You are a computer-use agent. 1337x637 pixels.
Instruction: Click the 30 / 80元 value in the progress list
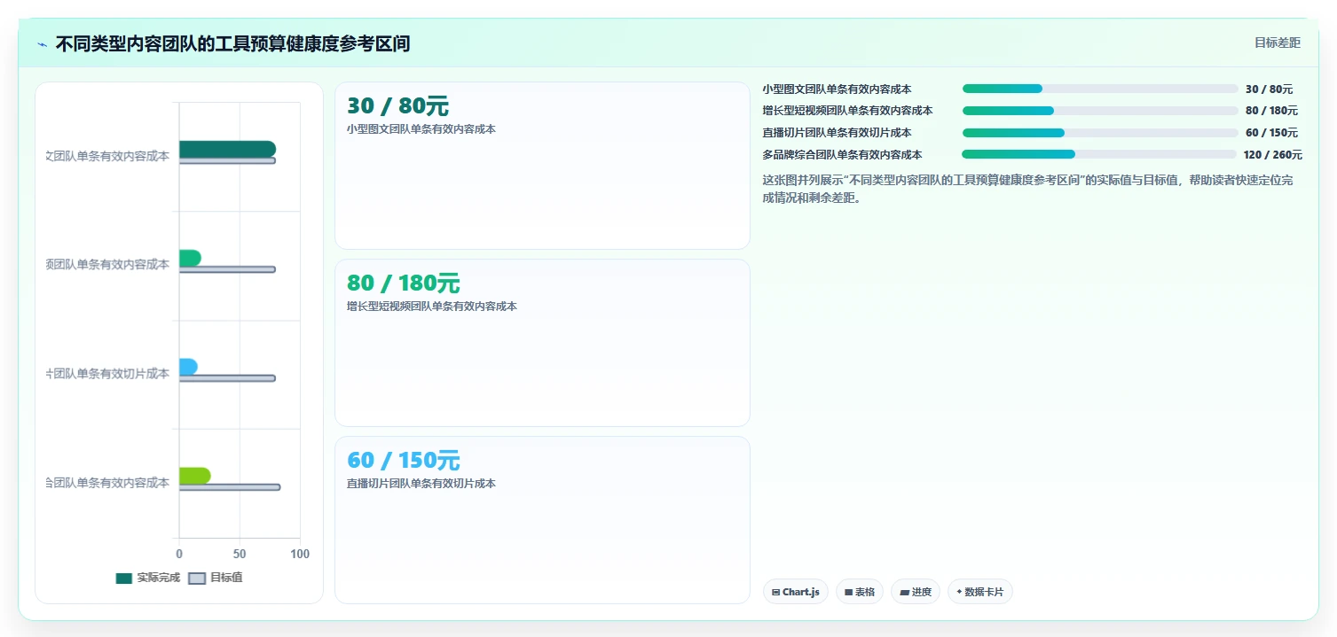pyautogui.click(x=1269, y=89)
